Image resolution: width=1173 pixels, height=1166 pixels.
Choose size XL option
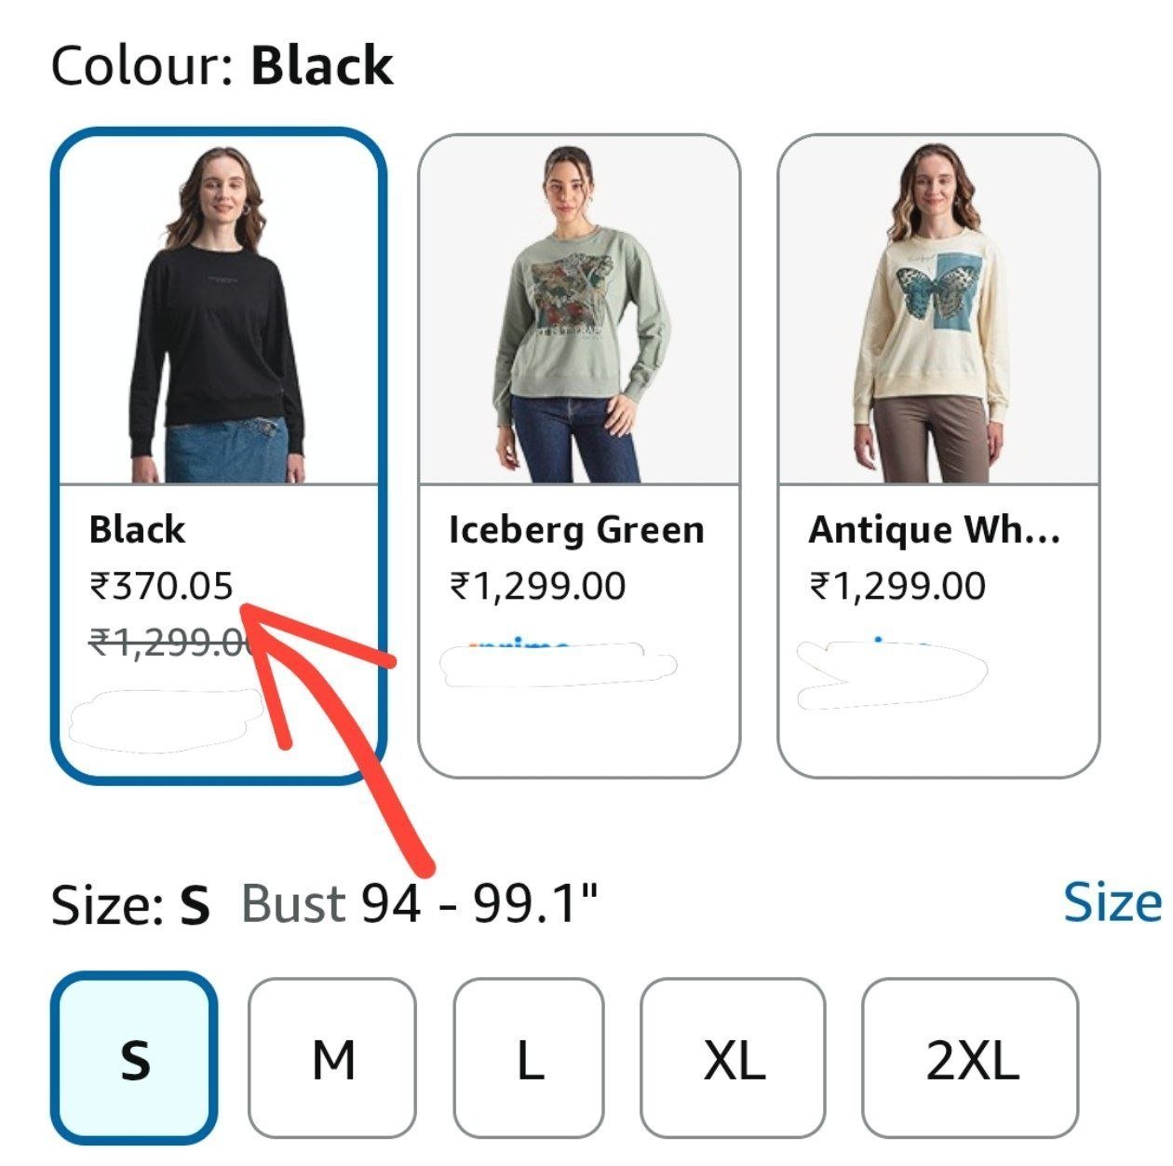coord(734,1058)
